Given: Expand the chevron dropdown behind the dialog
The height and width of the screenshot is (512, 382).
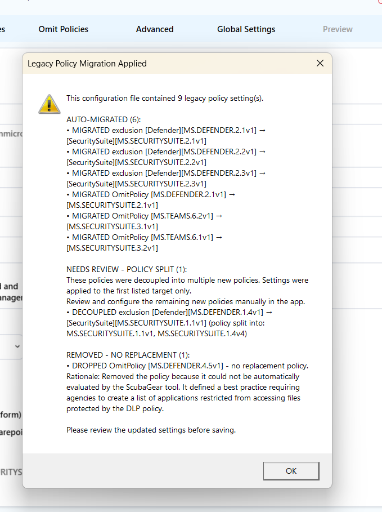Looking at the screenshot, I should coord(17,346).
